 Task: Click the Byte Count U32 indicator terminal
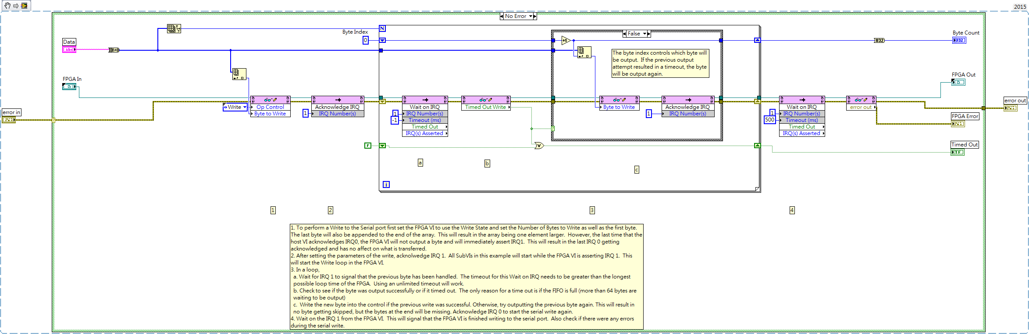959,40
